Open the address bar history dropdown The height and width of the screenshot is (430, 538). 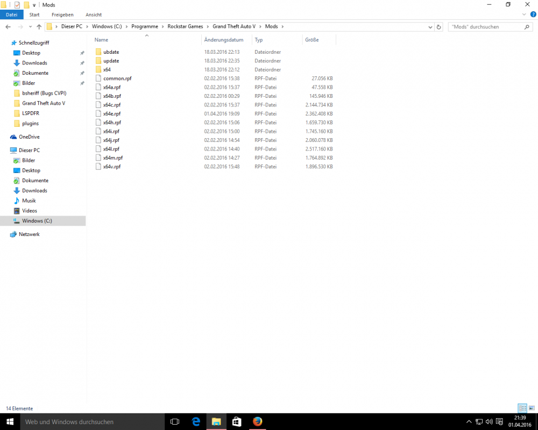[x=430, y=27]
